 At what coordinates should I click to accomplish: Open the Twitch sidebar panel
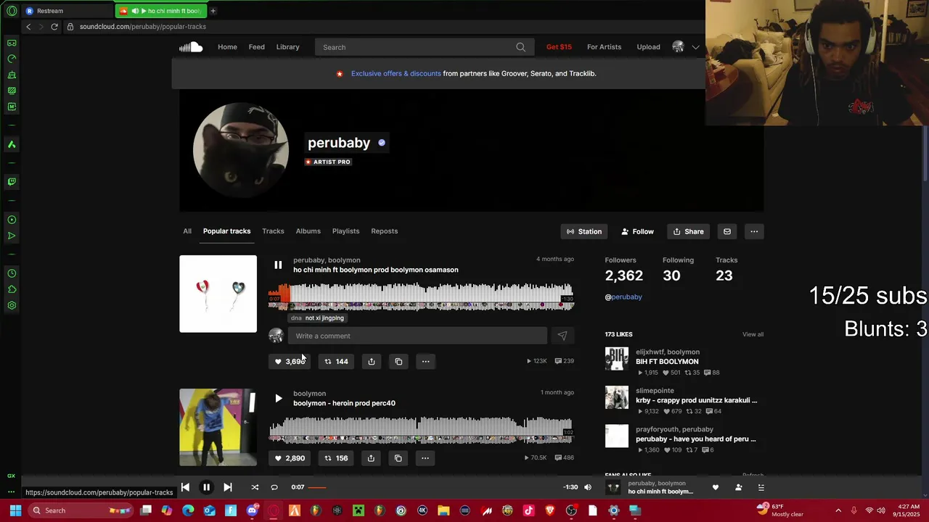click(x=12, y=182)
